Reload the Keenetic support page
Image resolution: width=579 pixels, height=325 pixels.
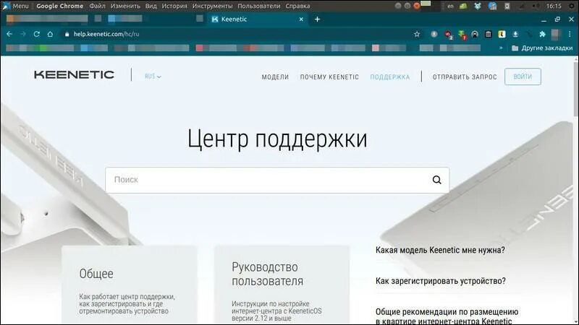pos(37,34)
